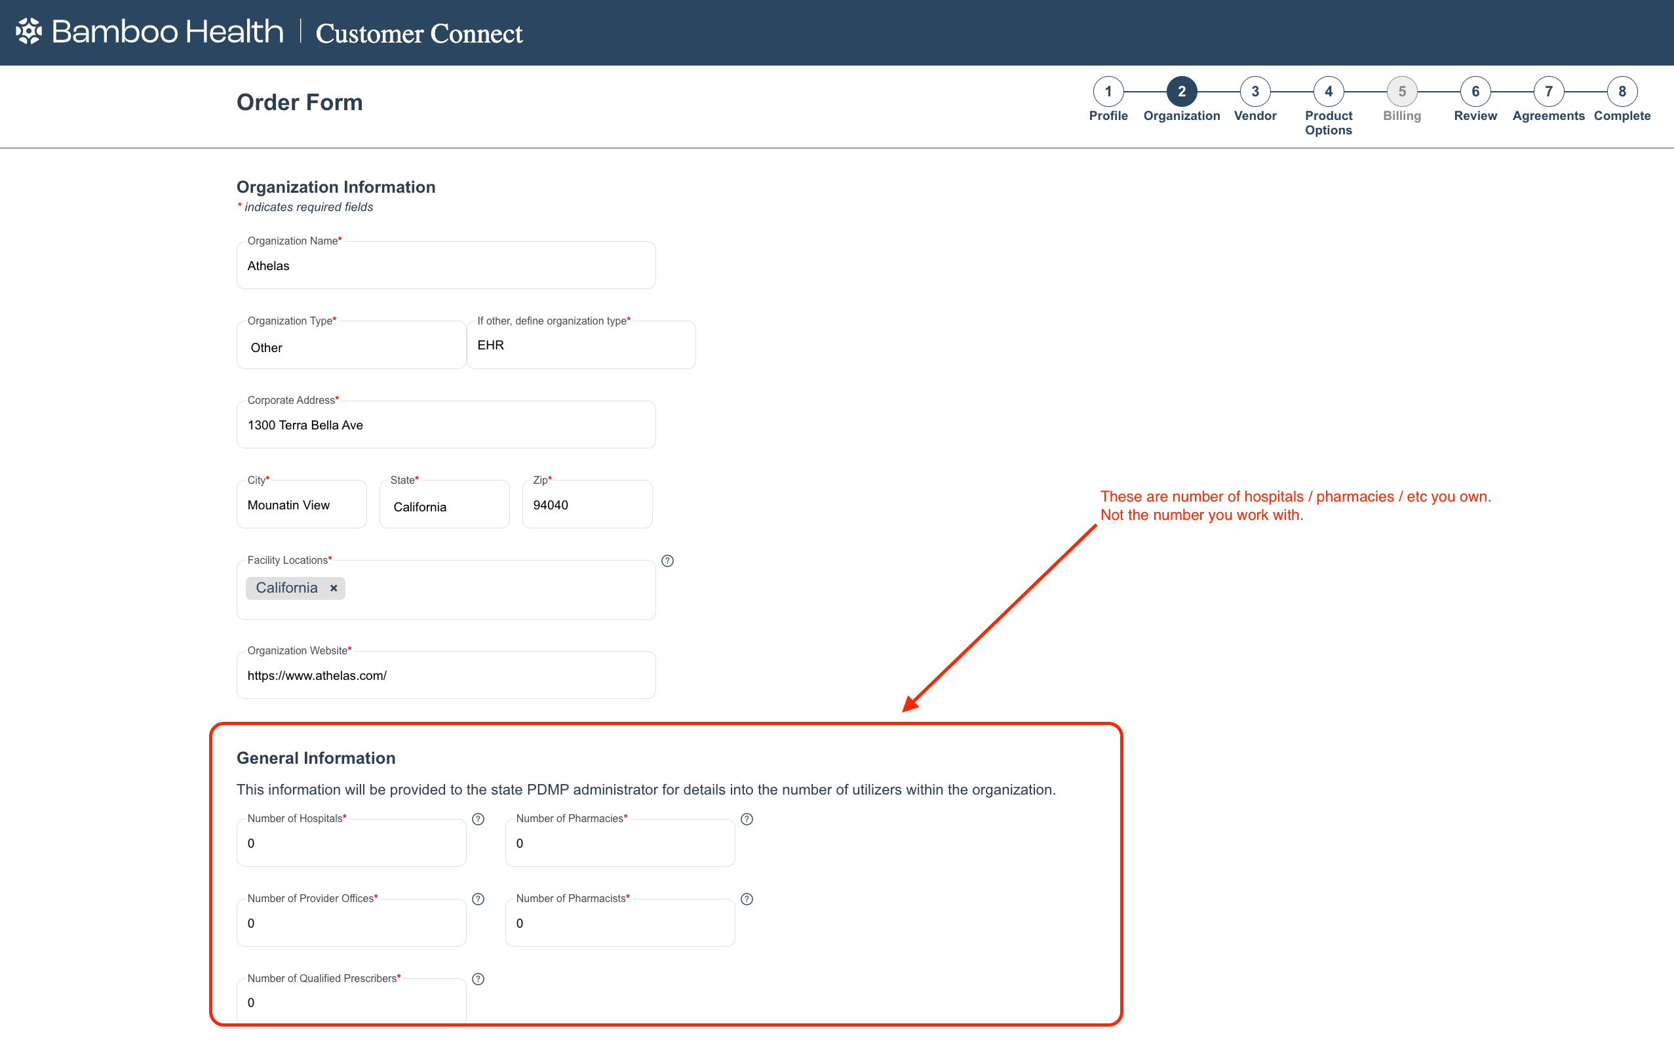Show help for Number of Hospitals

(x=478, y=819)
